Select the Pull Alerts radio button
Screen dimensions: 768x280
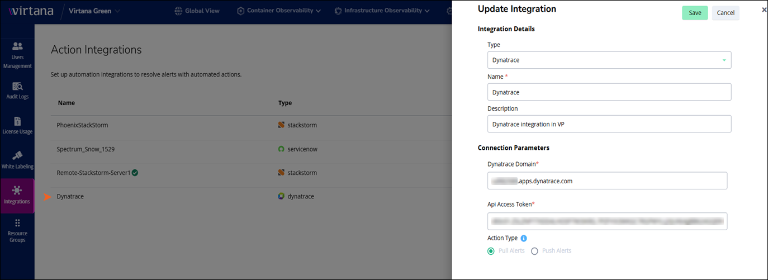tap(491, 251)
